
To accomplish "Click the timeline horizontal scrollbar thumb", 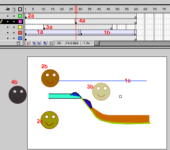I will [97, 43].
